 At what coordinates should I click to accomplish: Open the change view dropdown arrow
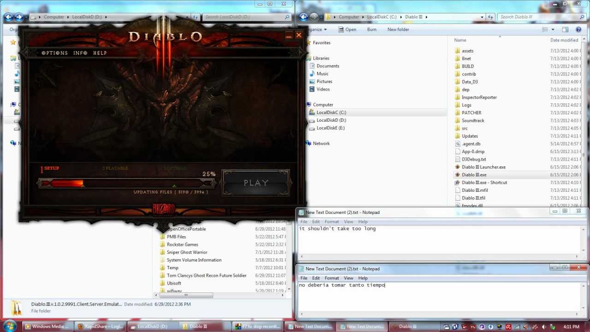[x=553, y=30]
